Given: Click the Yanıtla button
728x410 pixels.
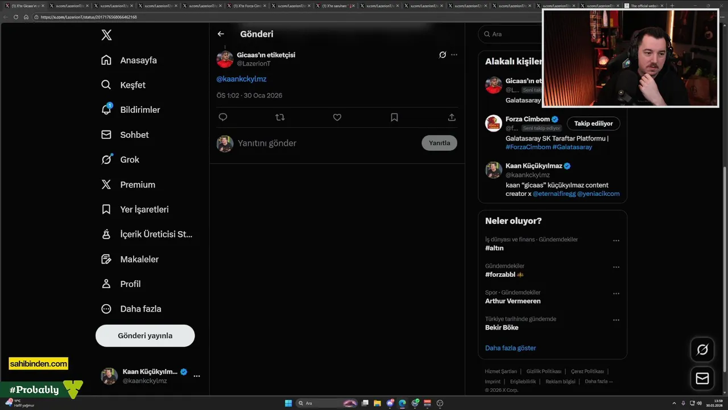Looking at the screenshot, I should point(439,143).
